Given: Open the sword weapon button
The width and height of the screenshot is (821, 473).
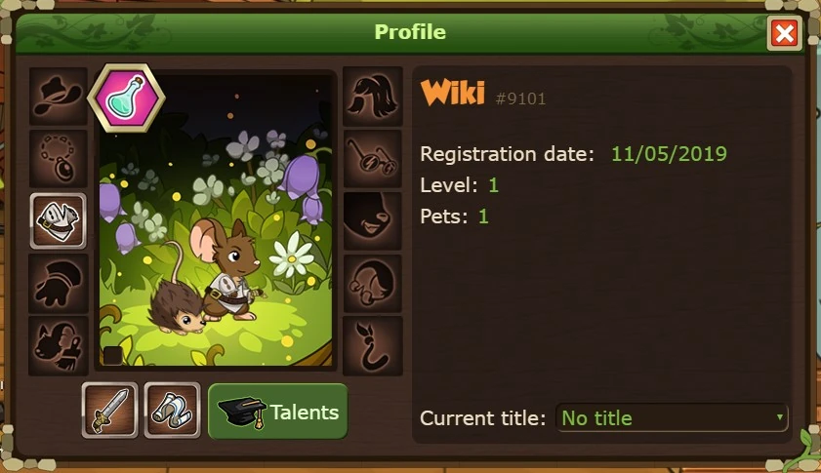Looking at the screenshot, I should [x=110, y=411].
